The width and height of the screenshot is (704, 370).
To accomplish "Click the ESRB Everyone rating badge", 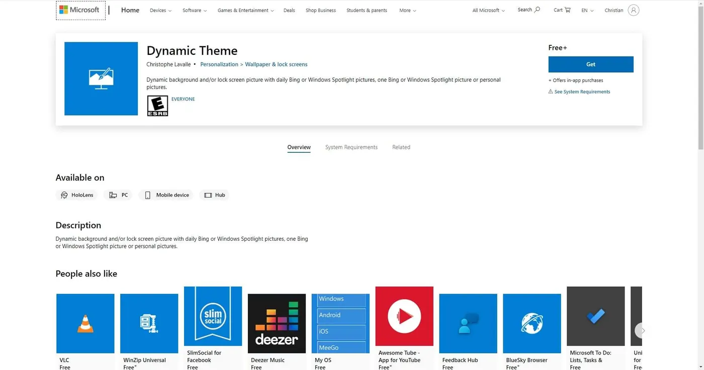I will tap(157, 106).
